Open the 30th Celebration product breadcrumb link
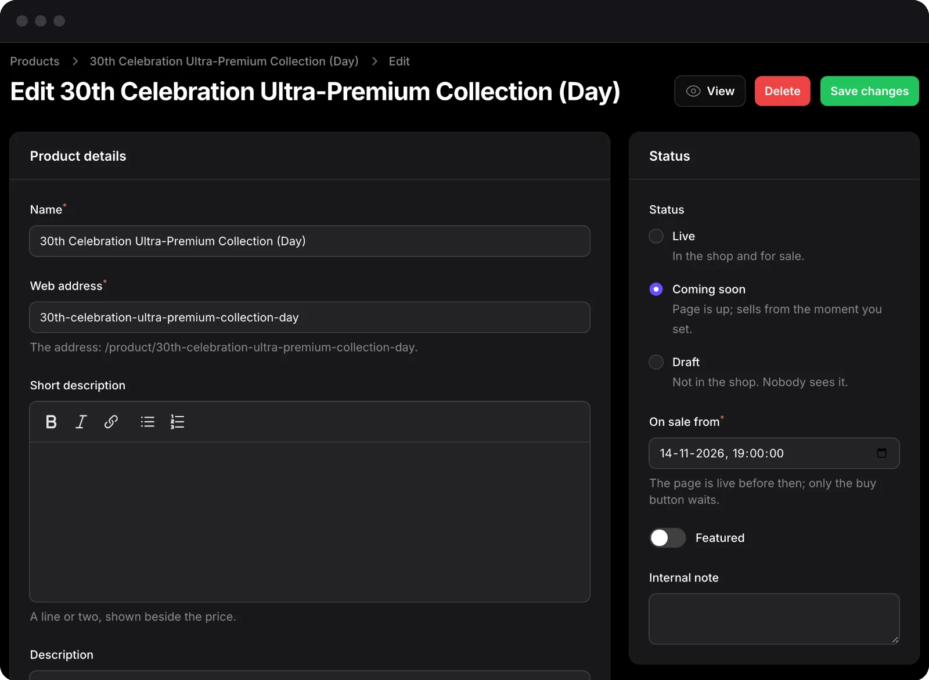 point(224,62)
